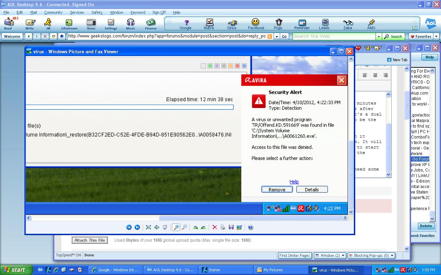Image resolution: width=441 pixels, height=275 pixels.
Task: Toggle the green checkmark in favorites bar
Action: pos(415,28)
